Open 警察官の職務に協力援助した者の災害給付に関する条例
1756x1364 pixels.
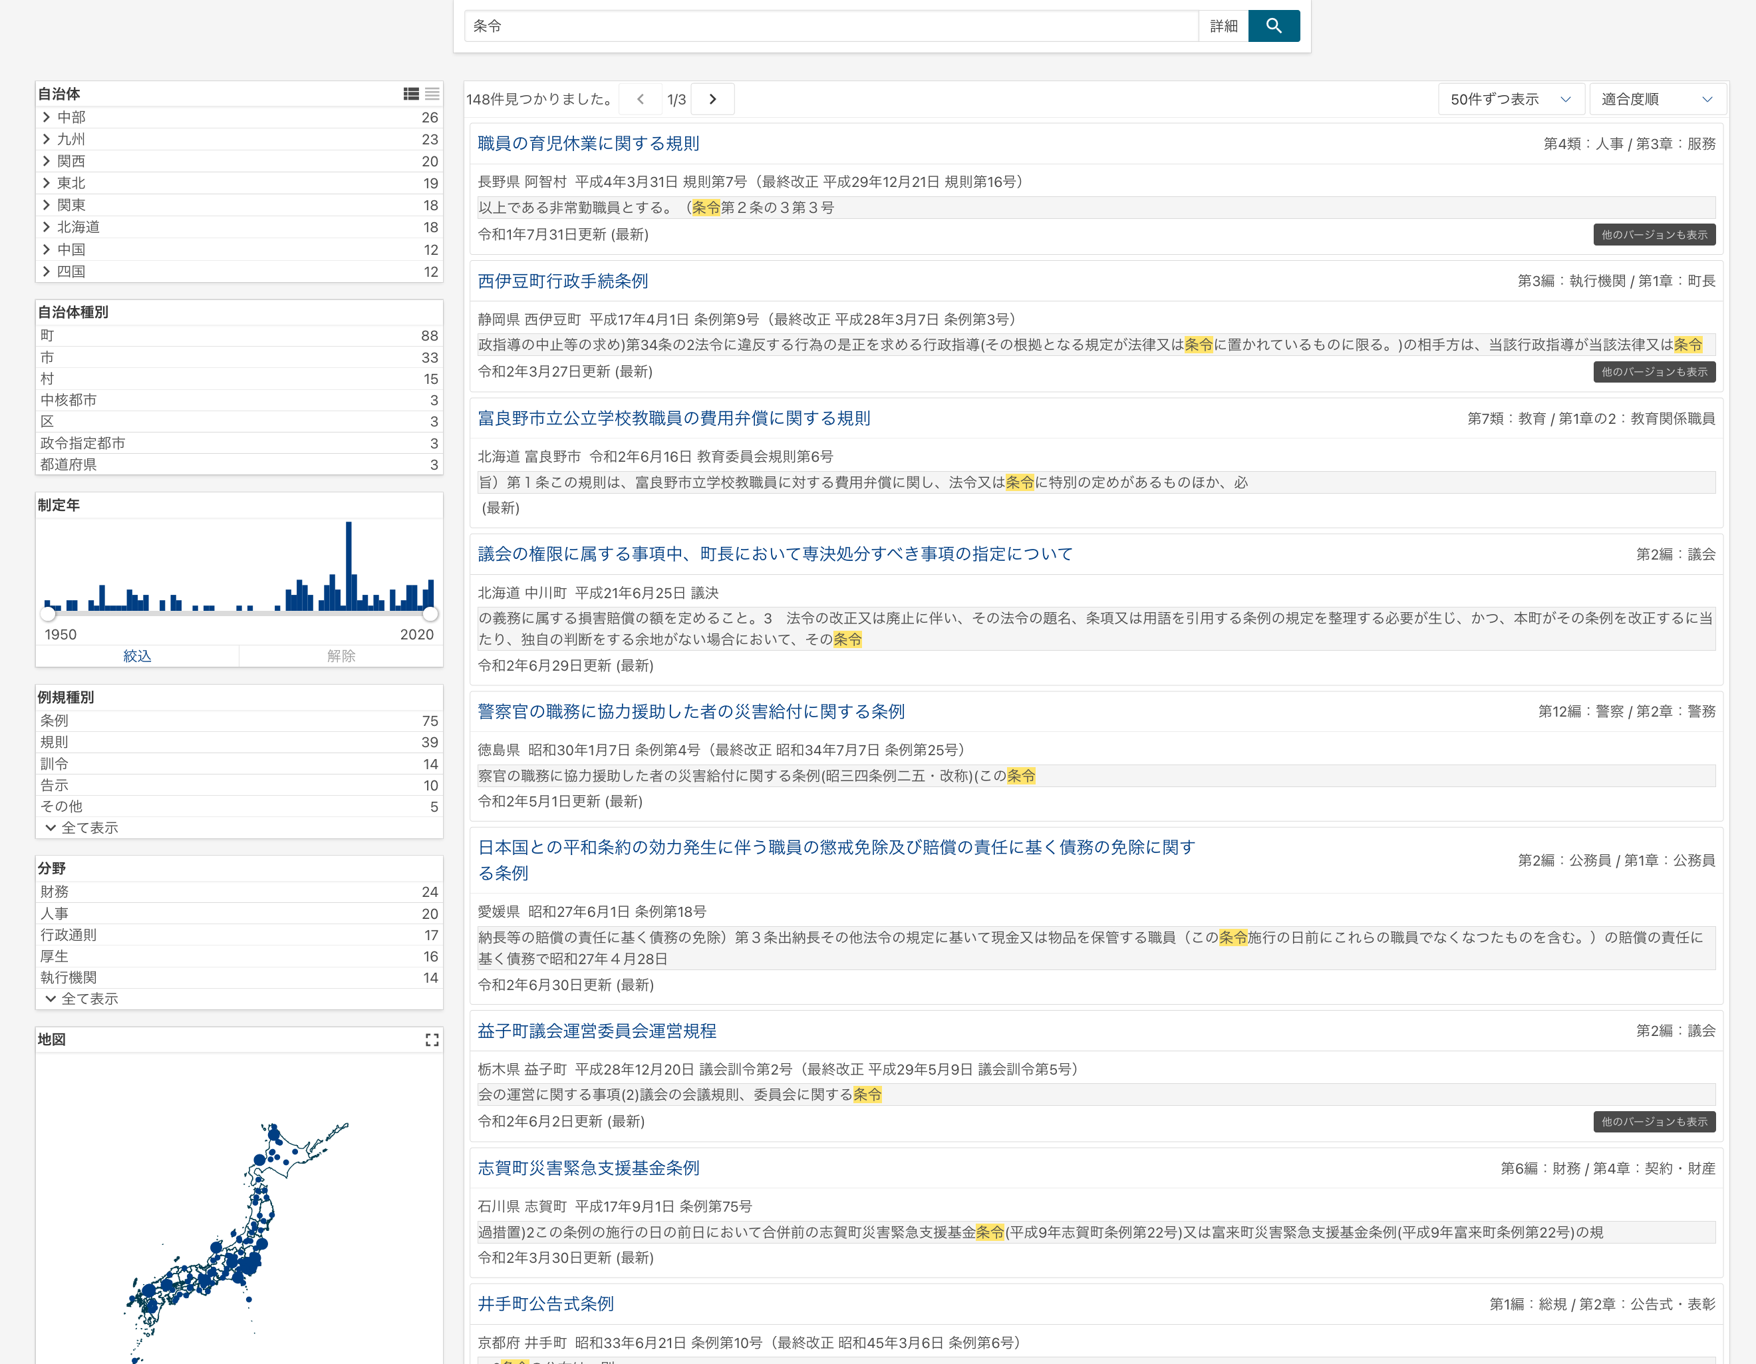(692, 712)
